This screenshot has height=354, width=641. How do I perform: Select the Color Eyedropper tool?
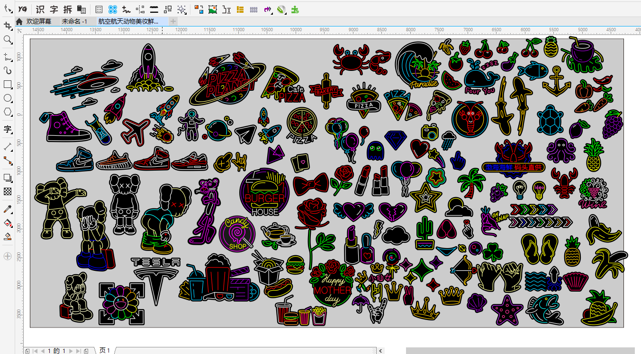pos(7,208)
